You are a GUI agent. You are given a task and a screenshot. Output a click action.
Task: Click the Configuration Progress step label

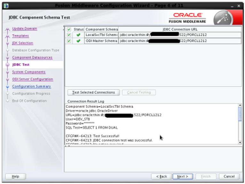(x=31, y=93)
